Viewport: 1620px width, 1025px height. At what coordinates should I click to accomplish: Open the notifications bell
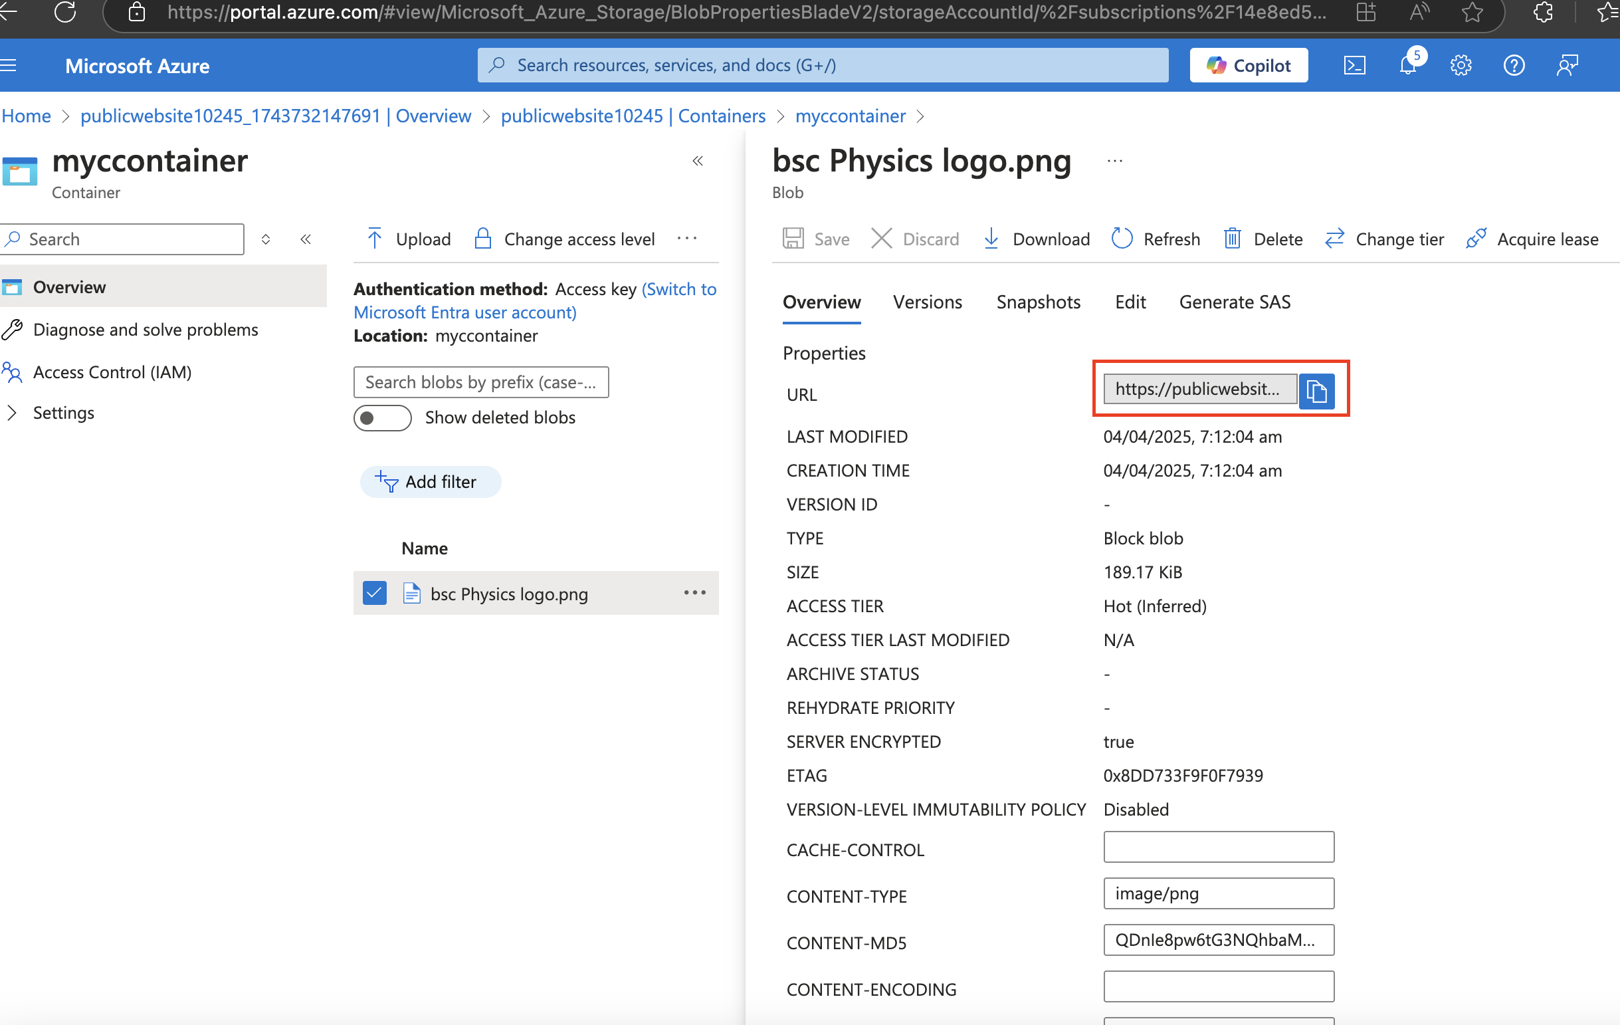(x=1408, y=65)
